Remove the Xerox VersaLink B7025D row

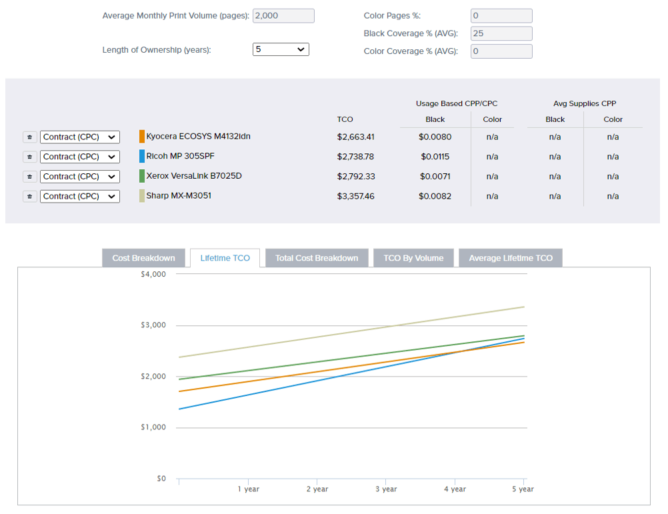tap(29, 177)
